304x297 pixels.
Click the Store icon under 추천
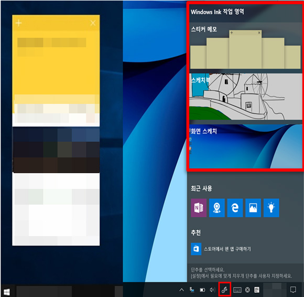coord(196,249)
